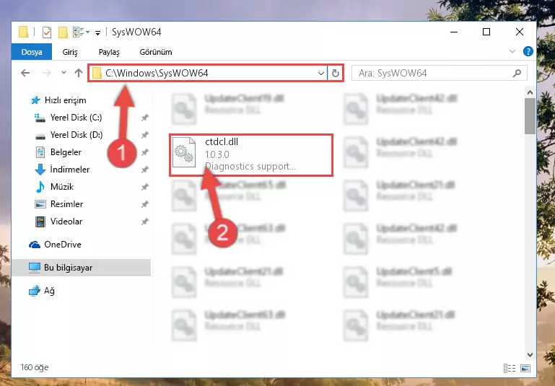Open Müzik in the sidebar
This screenshot has width=555, height=386.
point(61,187)
